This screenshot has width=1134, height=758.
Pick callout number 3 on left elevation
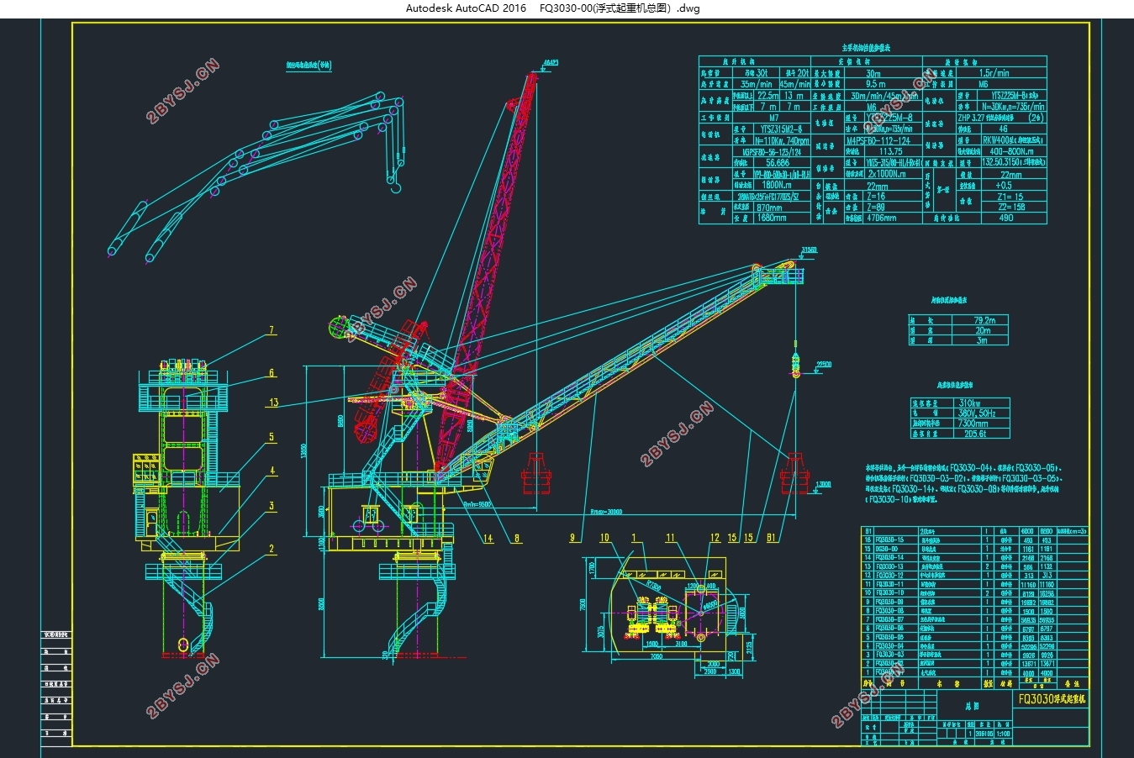(272, 506)
